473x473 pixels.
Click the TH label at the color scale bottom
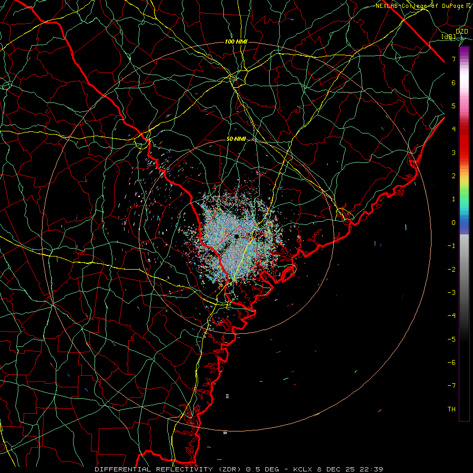click(x=451, y=409)
